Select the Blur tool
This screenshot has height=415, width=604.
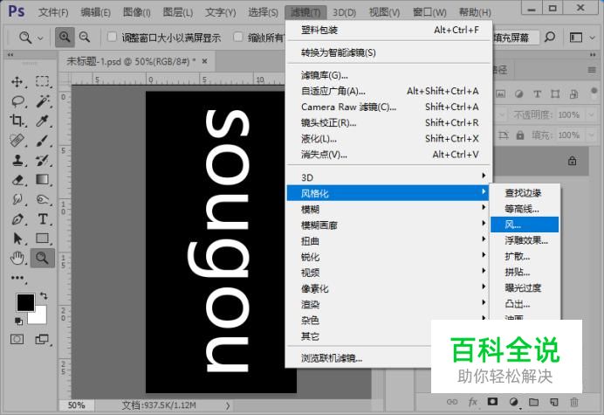pos(17,199)
